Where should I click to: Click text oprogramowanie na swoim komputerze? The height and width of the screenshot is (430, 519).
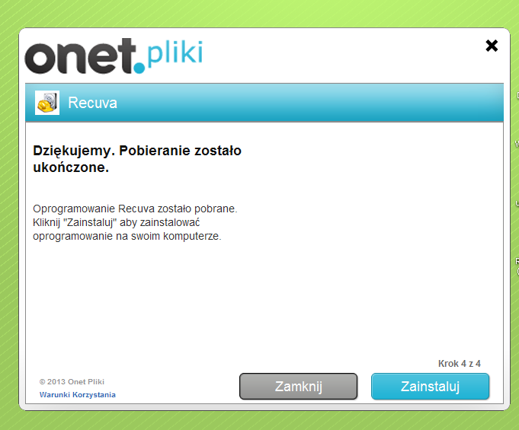pyautogui.click(x=127, y=237)
